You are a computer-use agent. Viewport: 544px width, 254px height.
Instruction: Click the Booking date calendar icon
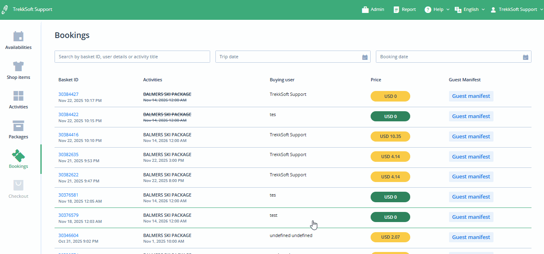pyautogui.click(x=525, y=57)
